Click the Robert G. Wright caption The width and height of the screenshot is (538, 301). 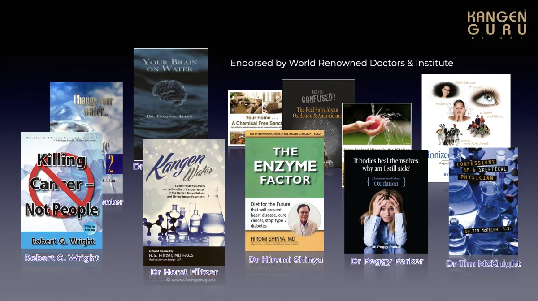point(62,258)
